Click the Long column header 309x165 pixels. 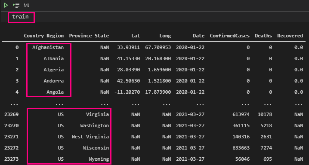click(165, 36)
